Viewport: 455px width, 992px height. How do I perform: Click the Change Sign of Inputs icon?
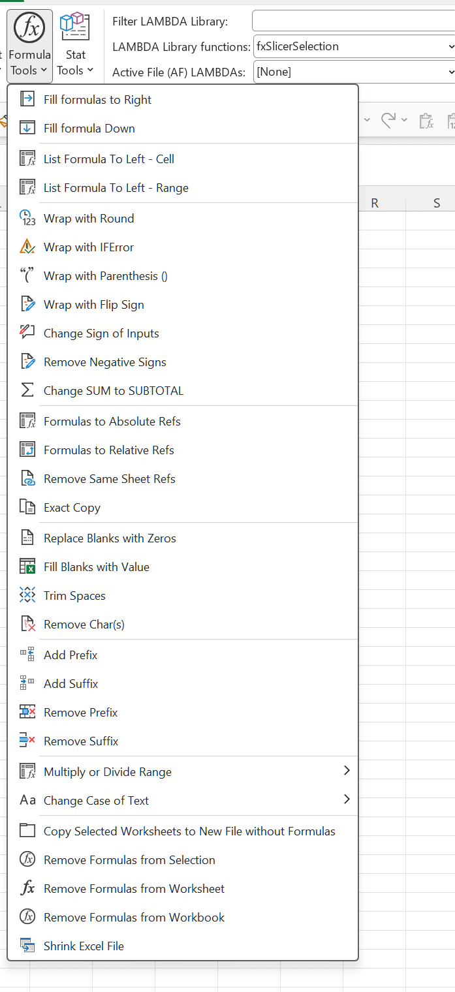tap(27, 333)
